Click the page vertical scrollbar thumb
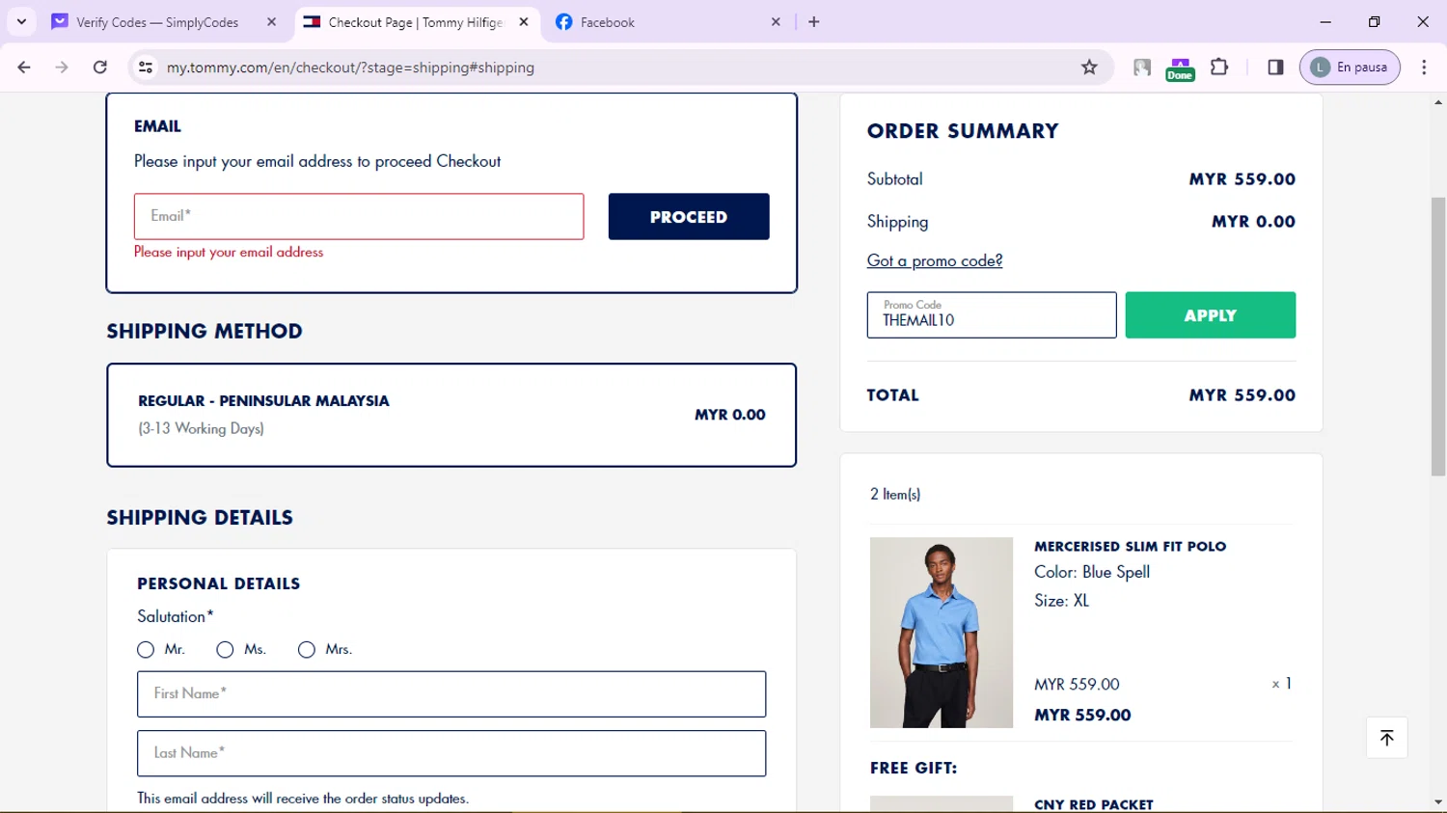 [1438, 336]
